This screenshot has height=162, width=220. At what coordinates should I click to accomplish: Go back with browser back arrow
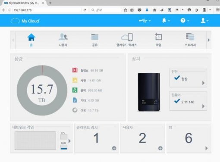4,10
